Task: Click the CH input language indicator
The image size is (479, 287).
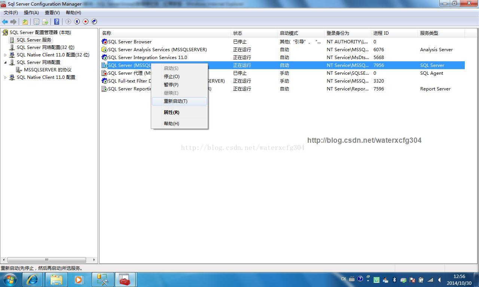Action: pyautogui.click(x=344, y=279)
